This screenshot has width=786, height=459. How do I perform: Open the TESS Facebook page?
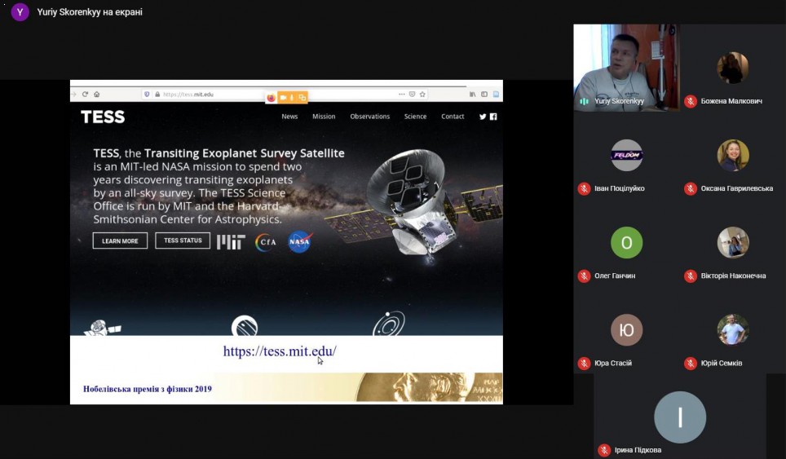click(493, 117)
